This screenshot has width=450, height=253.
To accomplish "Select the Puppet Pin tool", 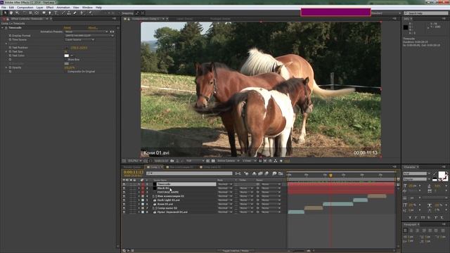I will click(91, 13).
